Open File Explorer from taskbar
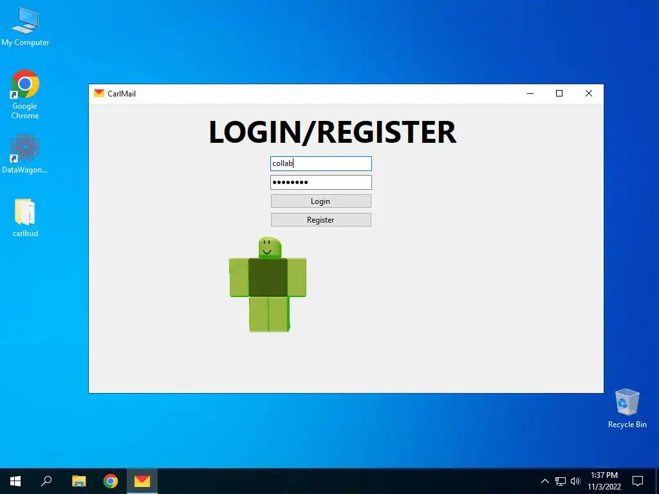 pos(79,481)
